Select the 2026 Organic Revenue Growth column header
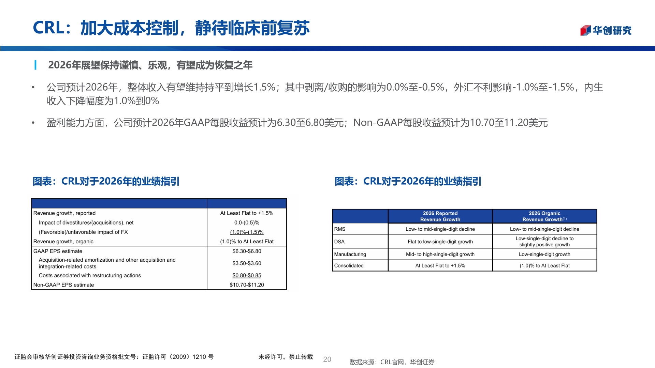Viewport: 655px width, 368px height. point(544,216)
